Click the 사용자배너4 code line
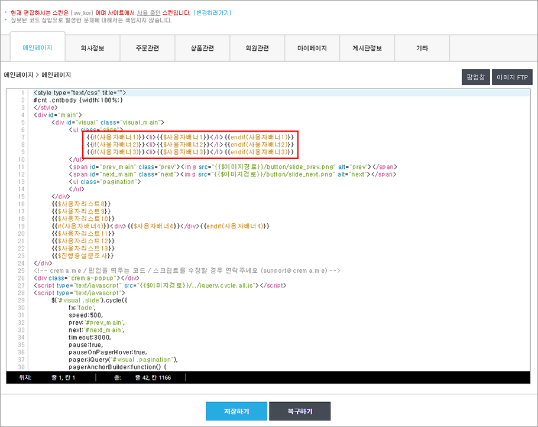The height and width of the screenshot is (427, 538). click(161, 226)
